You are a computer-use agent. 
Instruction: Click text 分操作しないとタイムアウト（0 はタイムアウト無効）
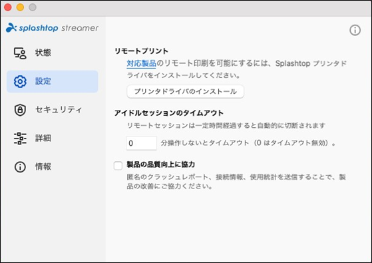pos(248,143)
